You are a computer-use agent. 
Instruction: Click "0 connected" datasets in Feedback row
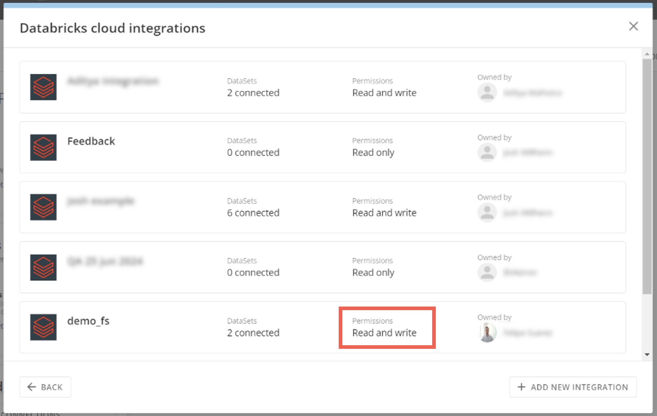(x=253, y=153)
